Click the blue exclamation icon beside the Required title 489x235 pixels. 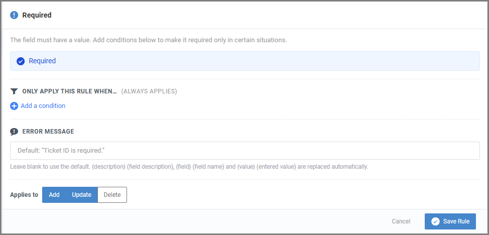(14, 15)
